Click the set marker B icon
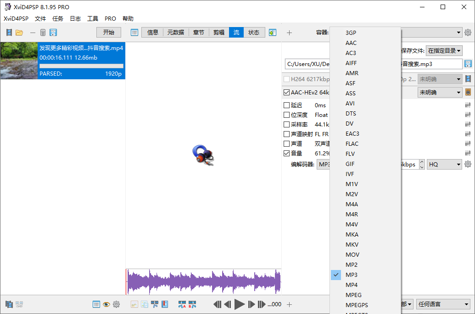 (x=192, y=304)
